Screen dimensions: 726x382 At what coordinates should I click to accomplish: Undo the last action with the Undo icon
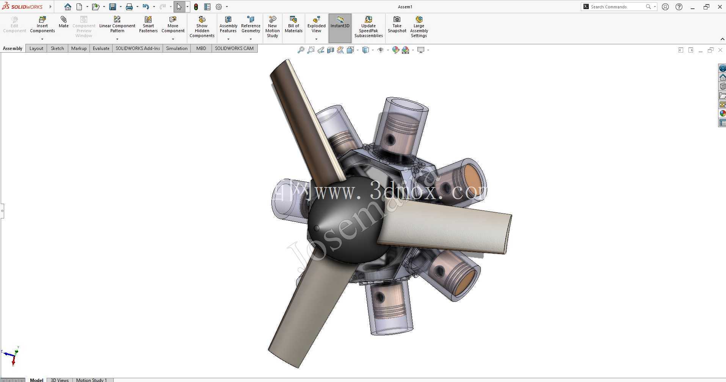[146, 7]
